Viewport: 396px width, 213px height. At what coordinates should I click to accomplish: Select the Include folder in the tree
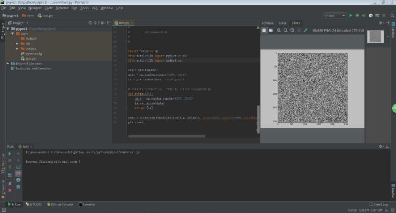28,39
